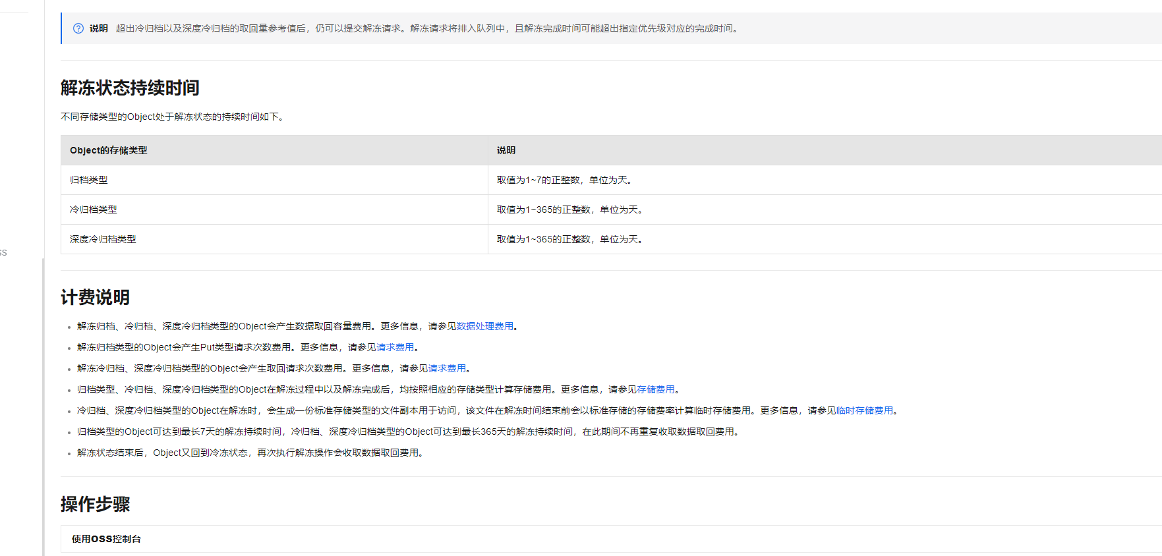
Task: Click the note text starting 超出冷归档以及深度冷归档
Action: (x=428, y=28)
